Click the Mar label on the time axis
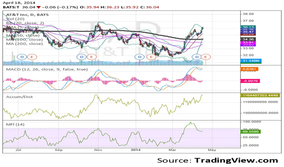 tap(172, 150)
